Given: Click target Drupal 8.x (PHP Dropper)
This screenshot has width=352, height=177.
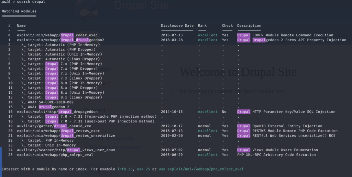Looking at the screenshot, I should 59,88.
